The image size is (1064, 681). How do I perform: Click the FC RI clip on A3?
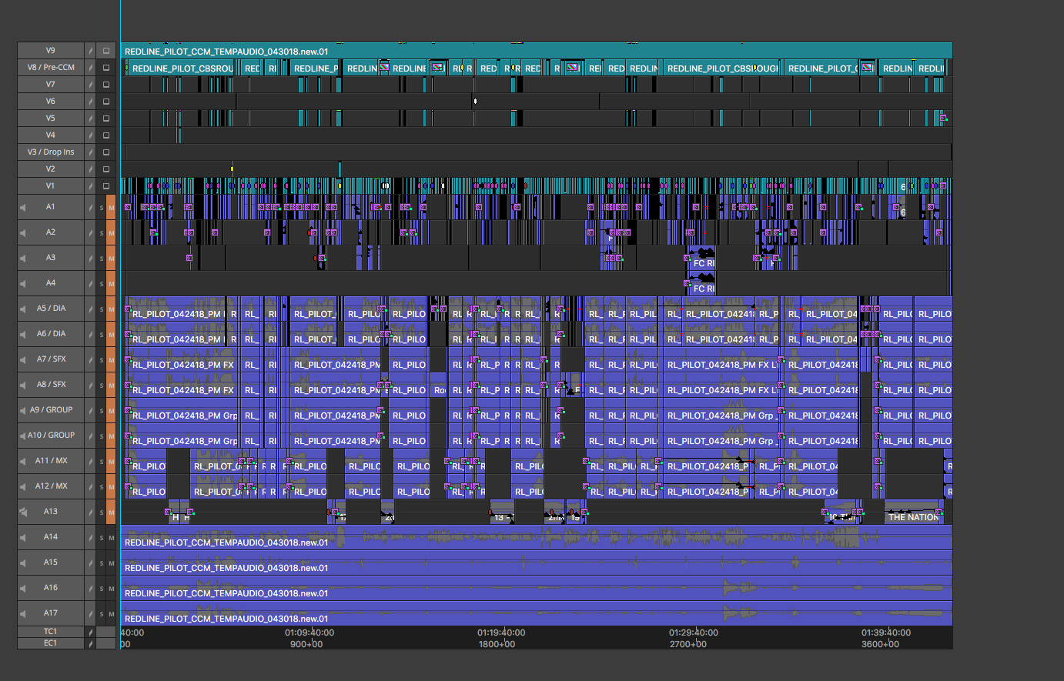701,259
